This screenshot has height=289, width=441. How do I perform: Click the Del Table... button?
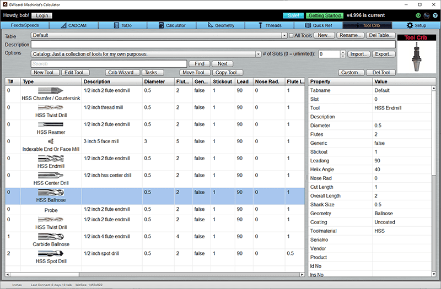[380, 35]
